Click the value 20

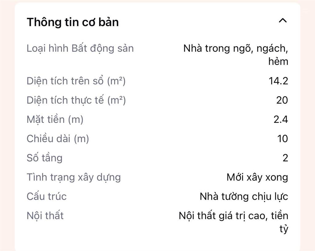click(282, 100)
